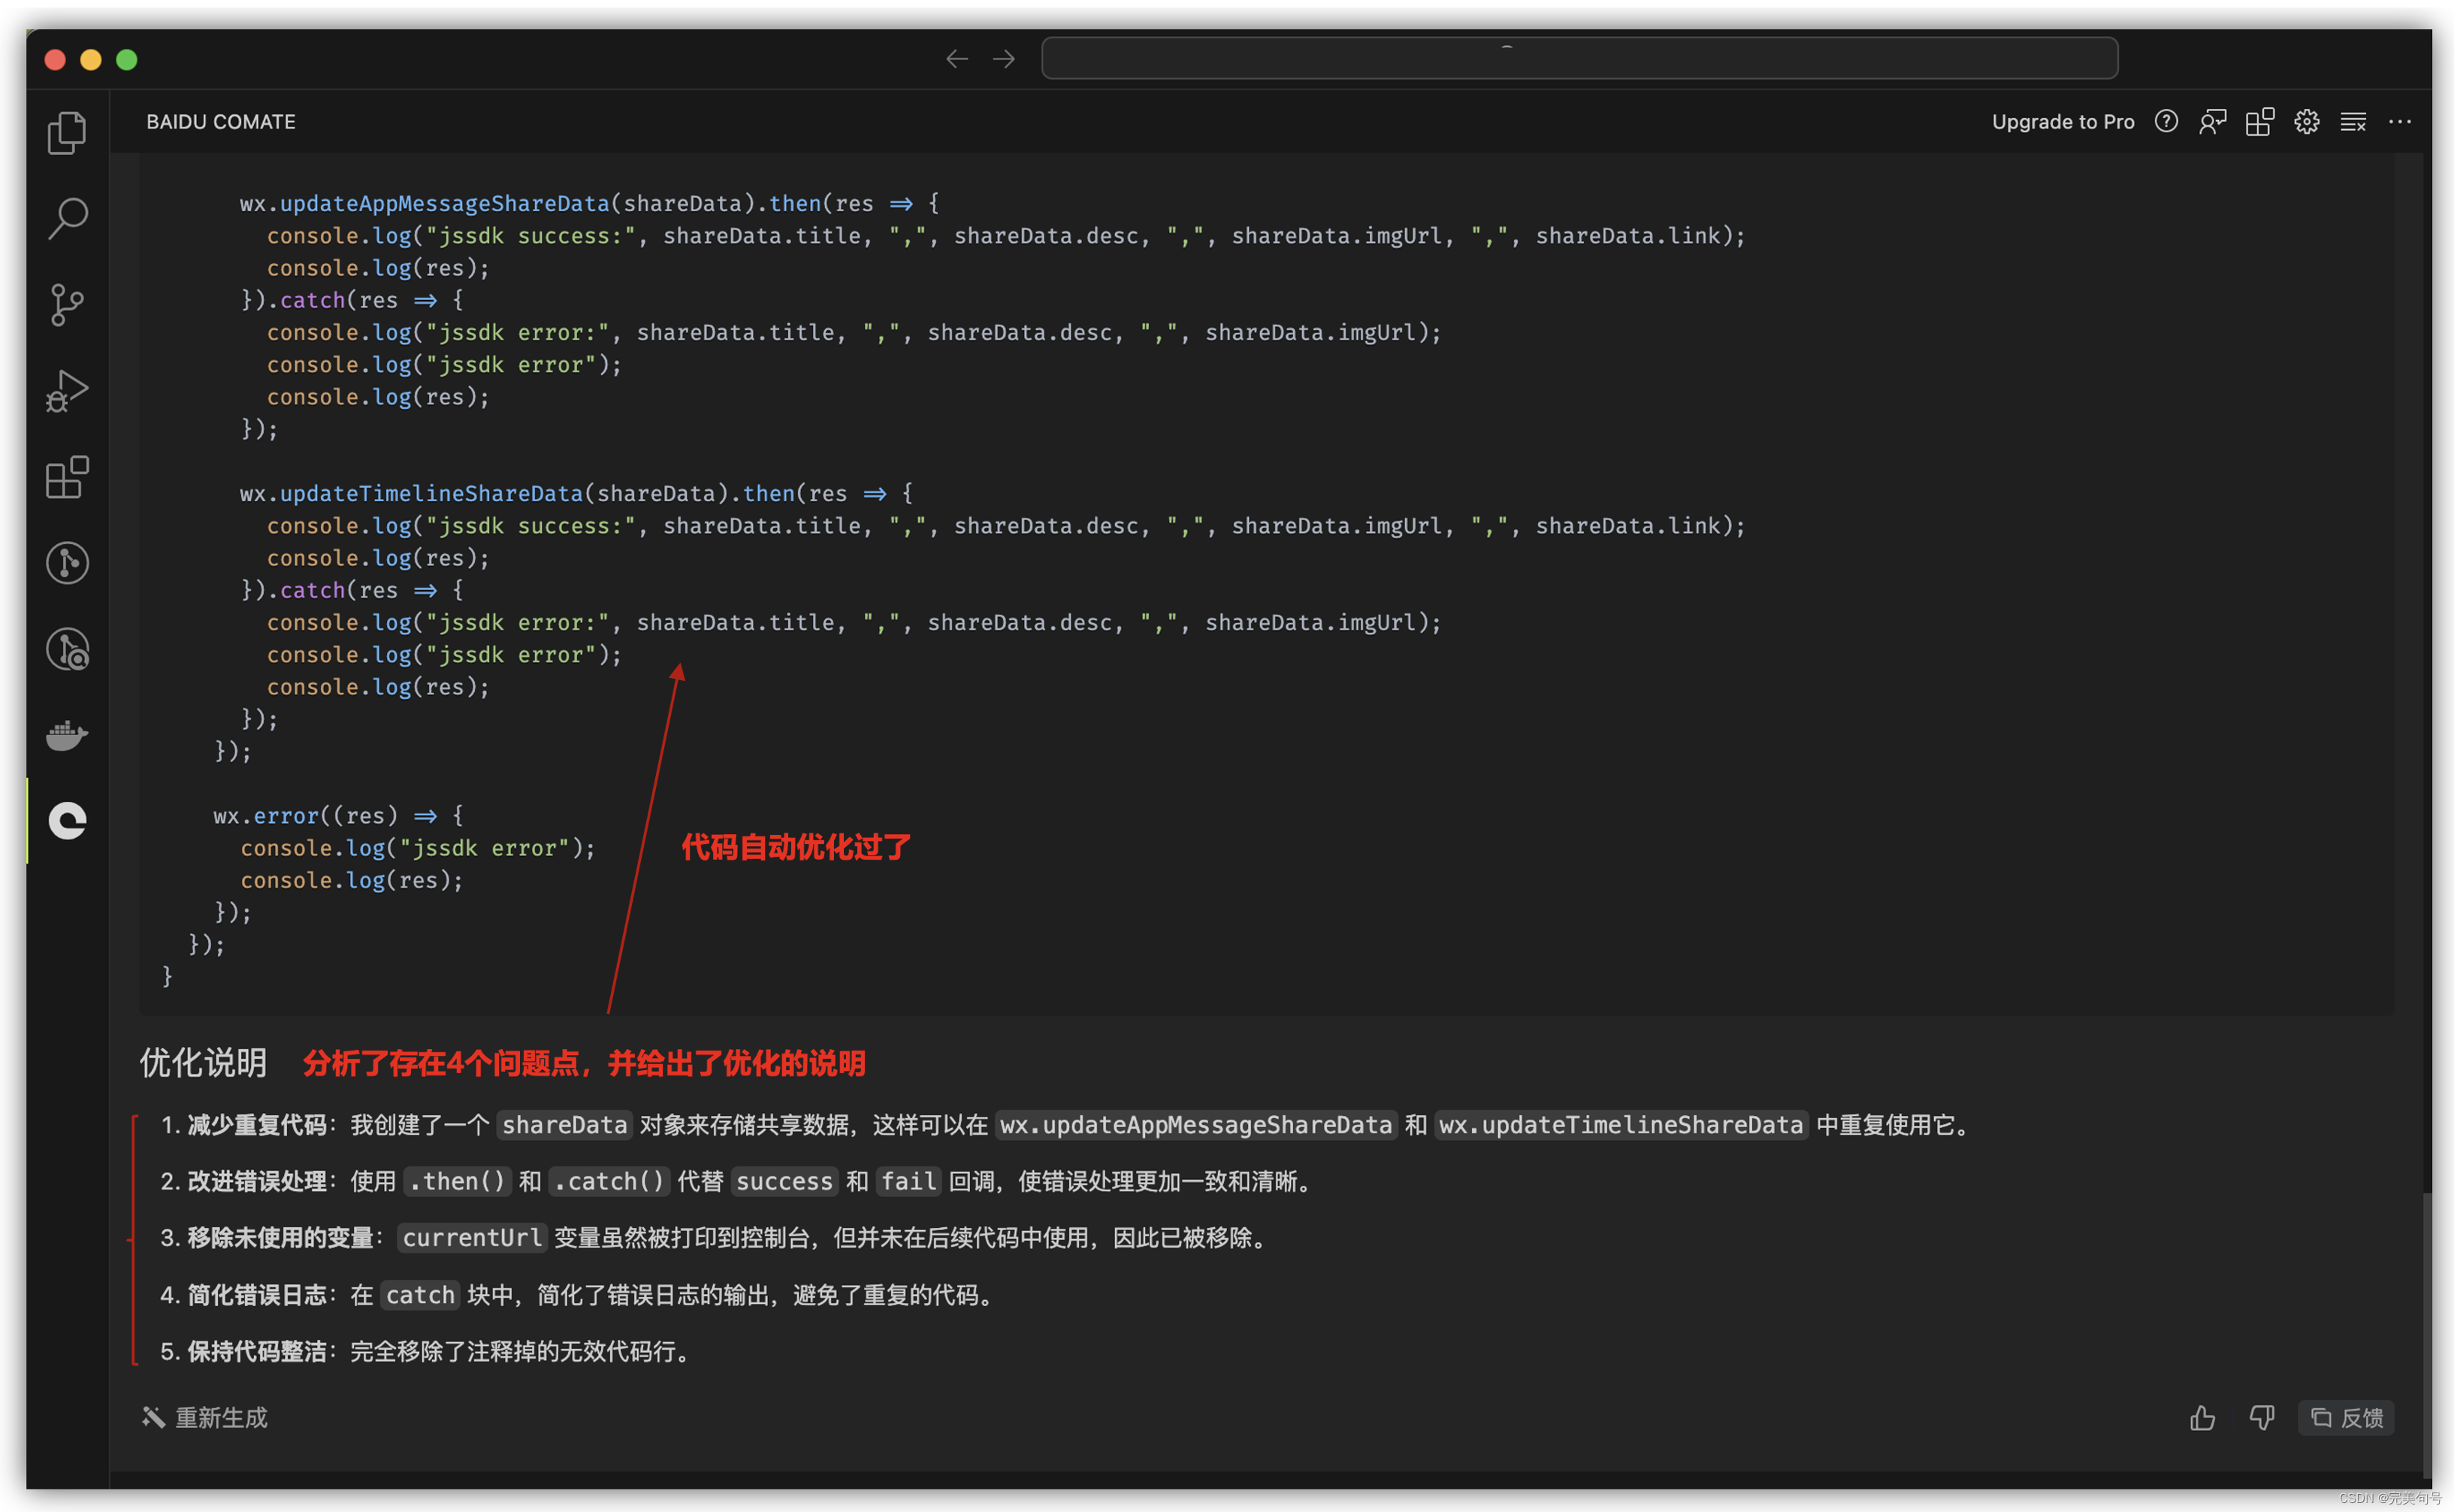The height and width of the screenshot is (1512, 2454).
Task: Click the currentUrl inline code
Action: pos(472,1238)
